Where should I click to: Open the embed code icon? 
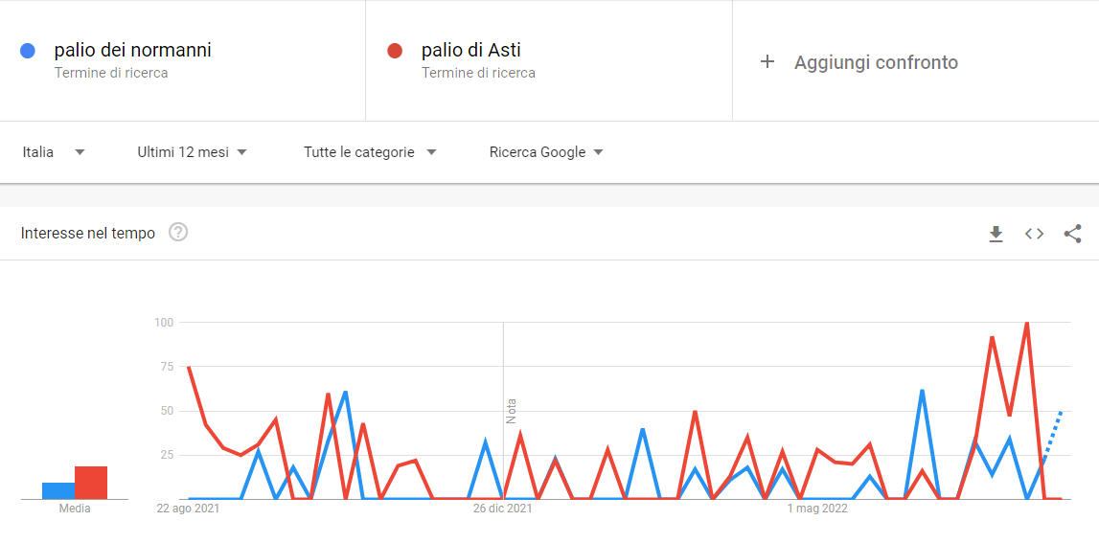click(x=1034, y=234)
